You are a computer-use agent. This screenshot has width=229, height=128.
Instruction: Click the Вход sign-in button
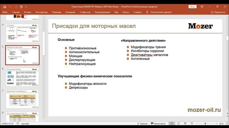193,7
